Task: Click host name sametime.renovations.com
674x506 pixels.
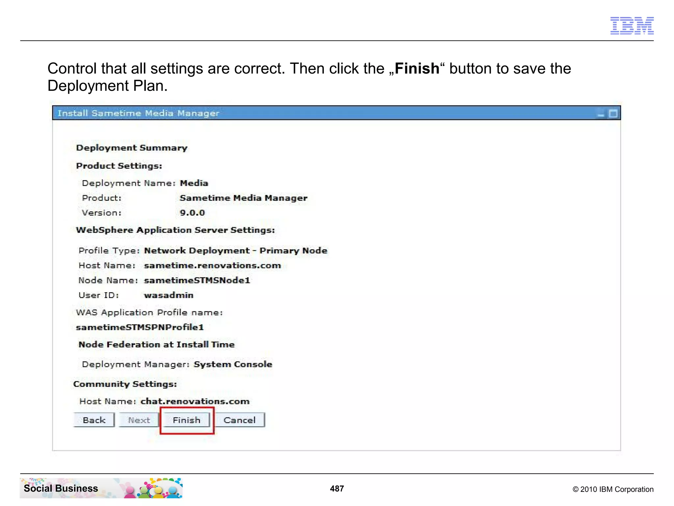Action: (x=213, y=266)
